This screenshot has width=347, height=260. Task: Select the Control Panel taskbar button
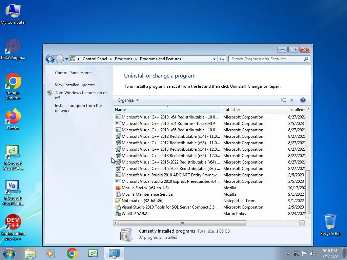coord(114,253)
